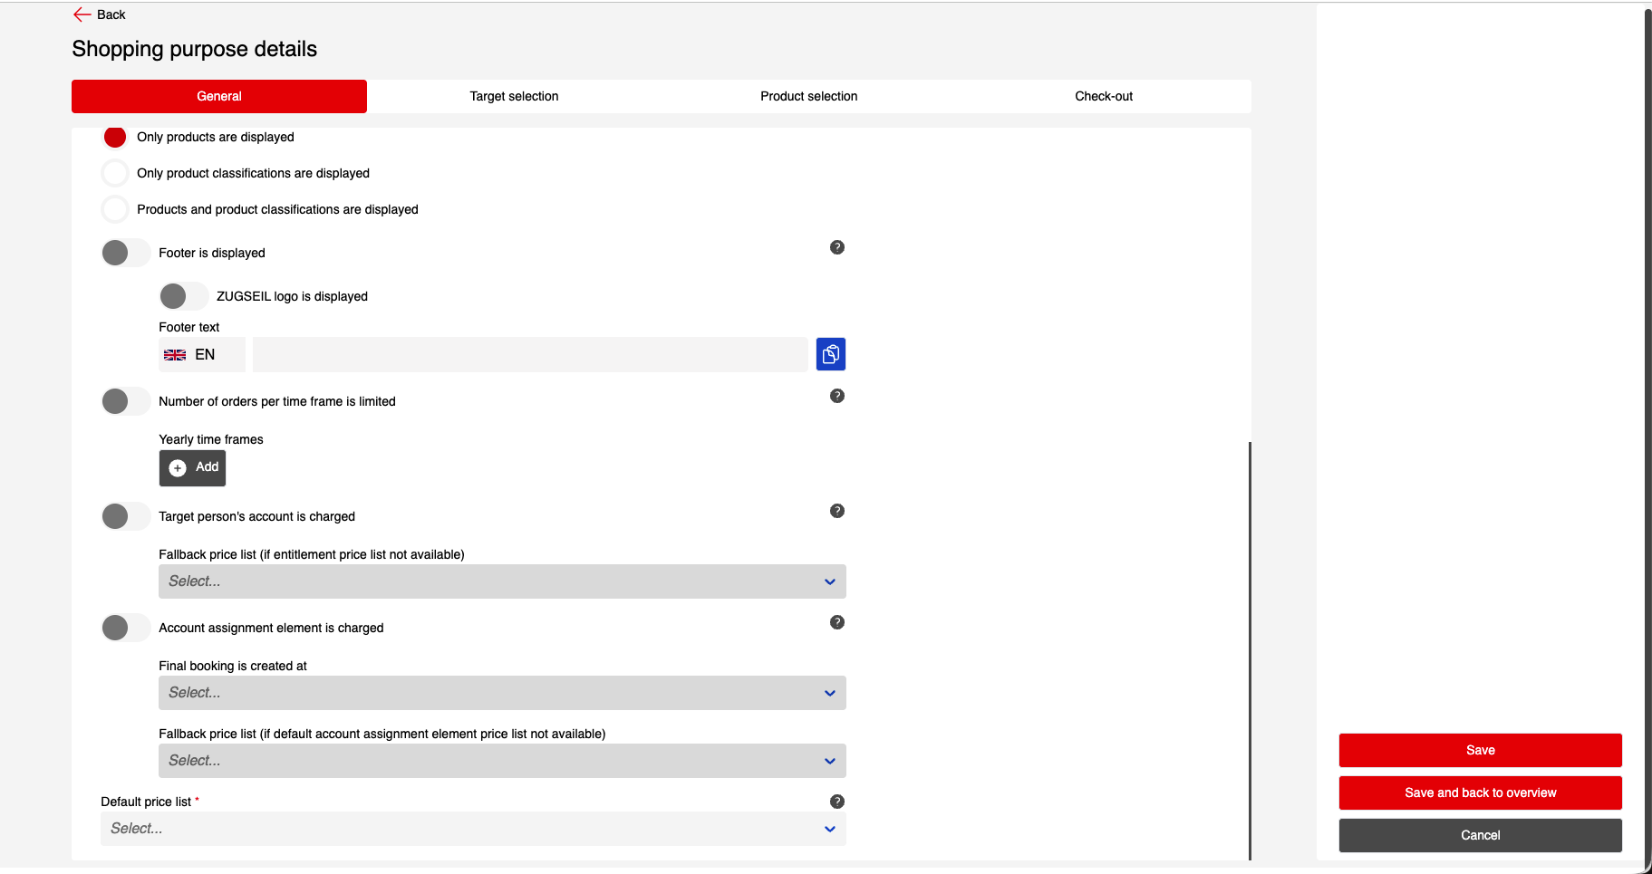Add a yearly time frame
The image size is (1652, 874).
click(193, 468)
